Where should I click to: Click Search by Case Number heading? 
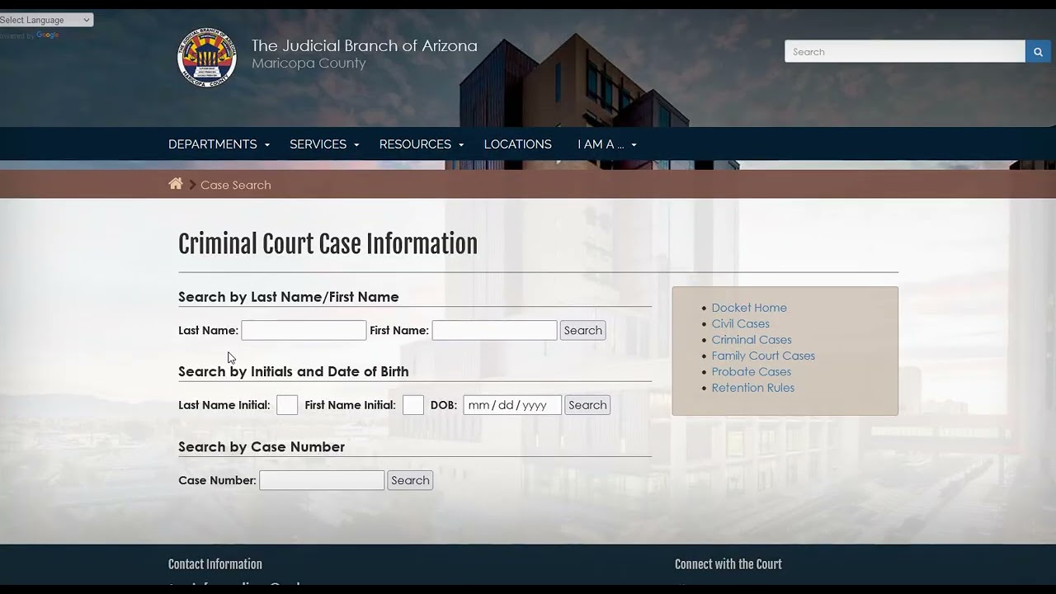pyautogui.click(x=262, y=447)
